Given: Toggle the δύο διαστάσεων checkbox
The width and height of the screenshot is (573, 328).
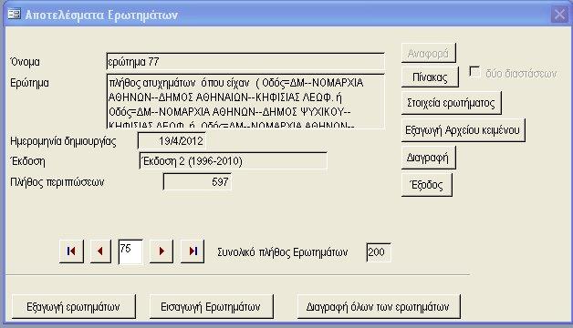Looking at the screenshot, I should coord(474,72).
